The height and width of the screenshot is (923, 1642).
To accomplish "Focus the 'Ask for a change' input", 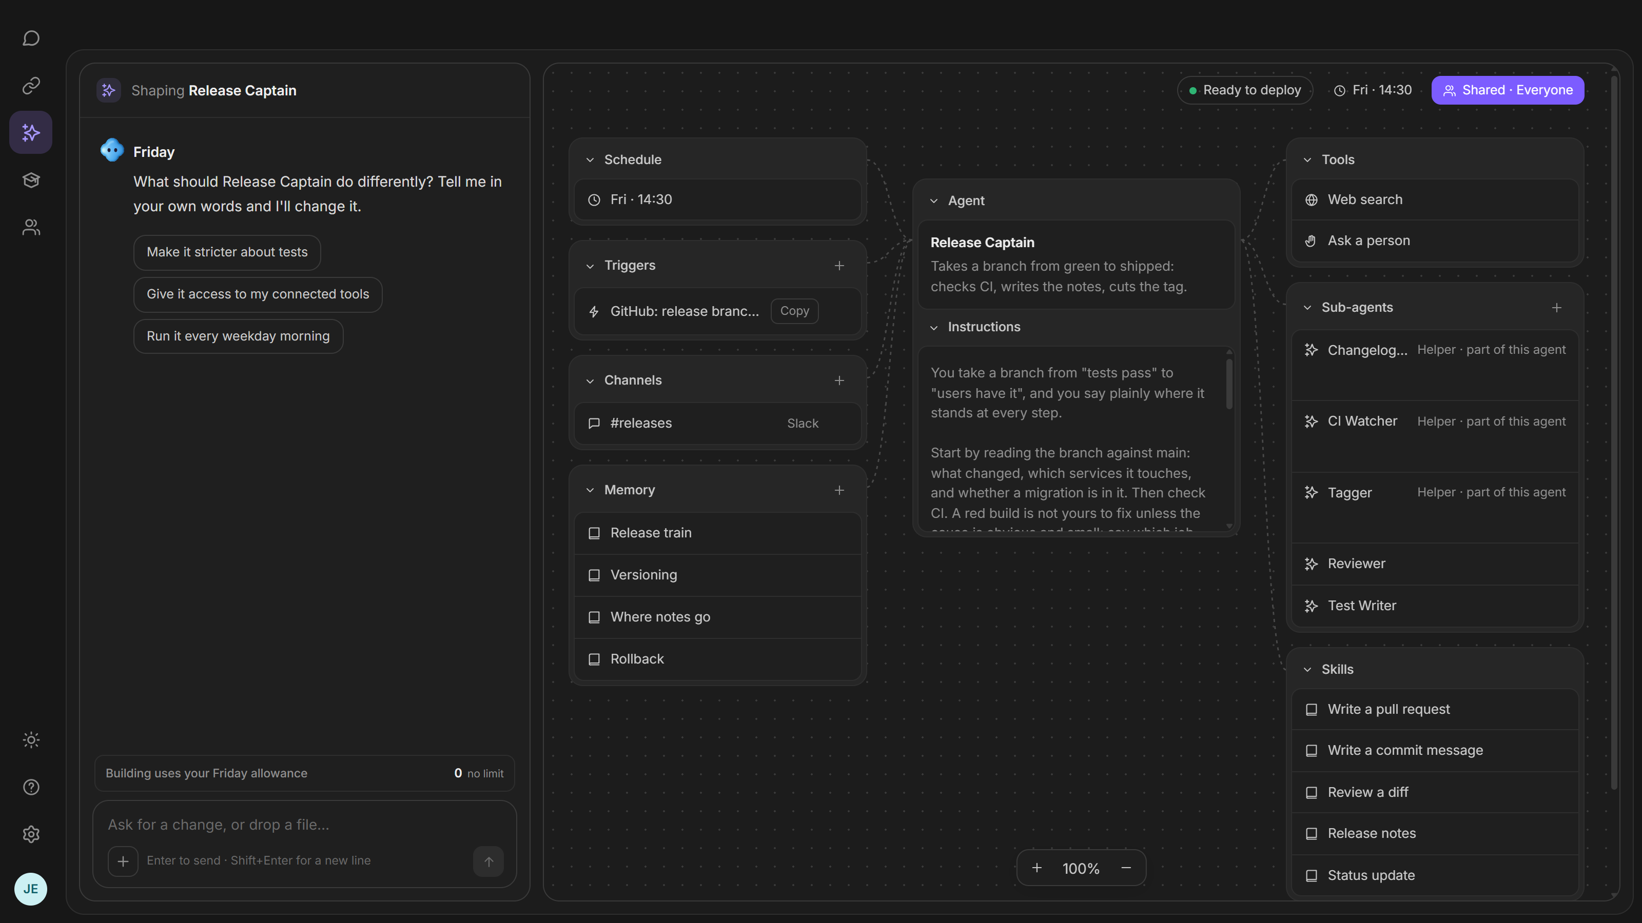I will pyautogui.click(x=304, y=824).
